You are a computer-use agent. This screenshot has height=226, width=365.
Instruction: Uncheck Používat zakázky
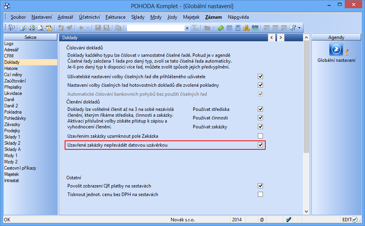tap(260, 127)
